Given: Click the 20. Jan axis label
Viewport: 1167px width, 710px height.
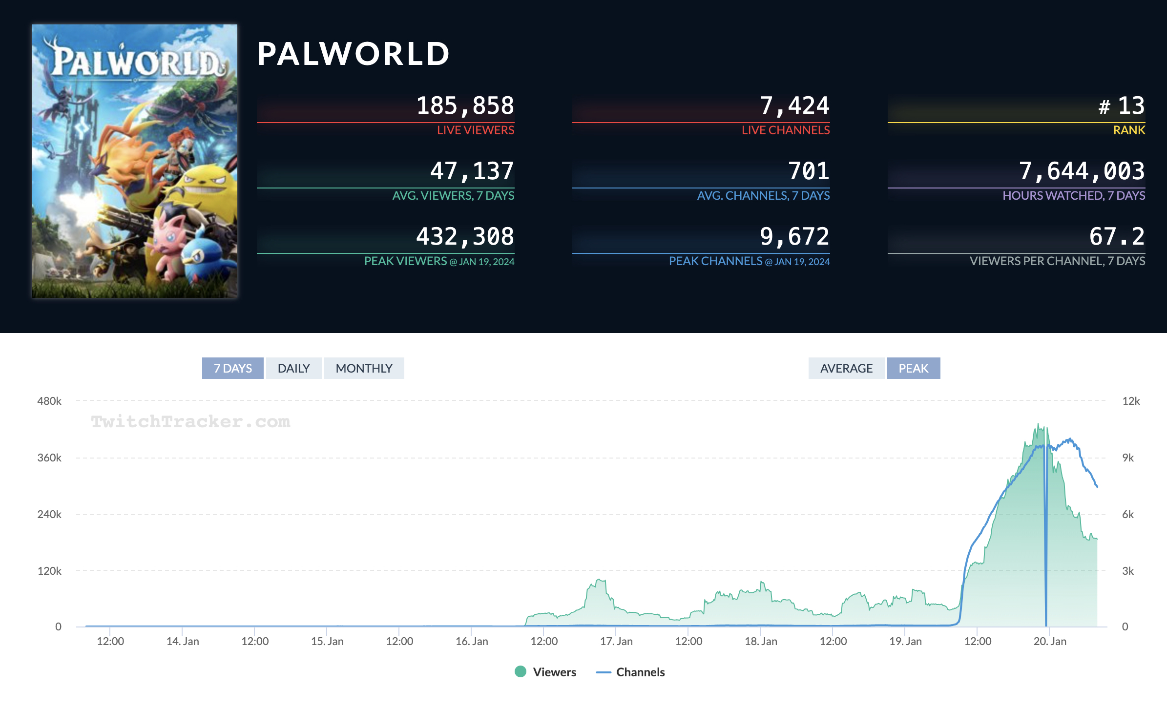Looking at the screenshot, I should 1049,641.
